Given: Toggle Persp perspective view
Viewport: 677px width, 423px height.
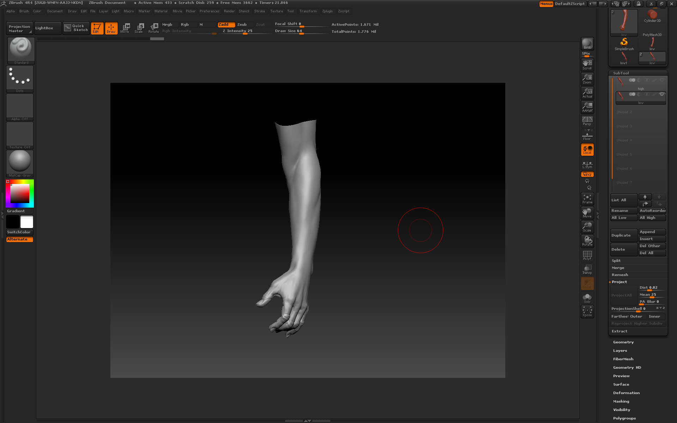Looking at the screenshot, I should coord(587,121).
